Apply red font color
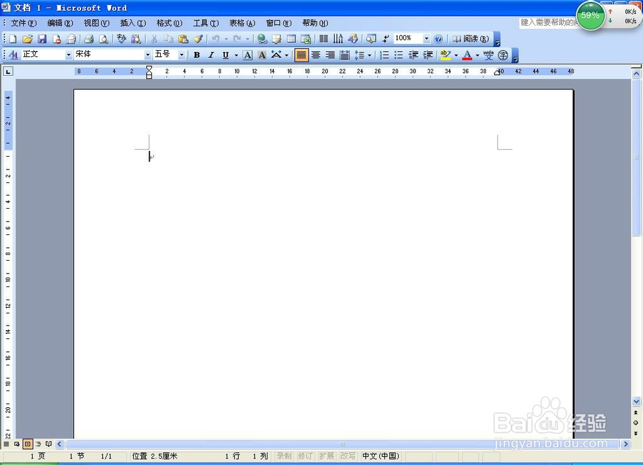The width and height of the screenshot is (643, 465). pos(467,55)
